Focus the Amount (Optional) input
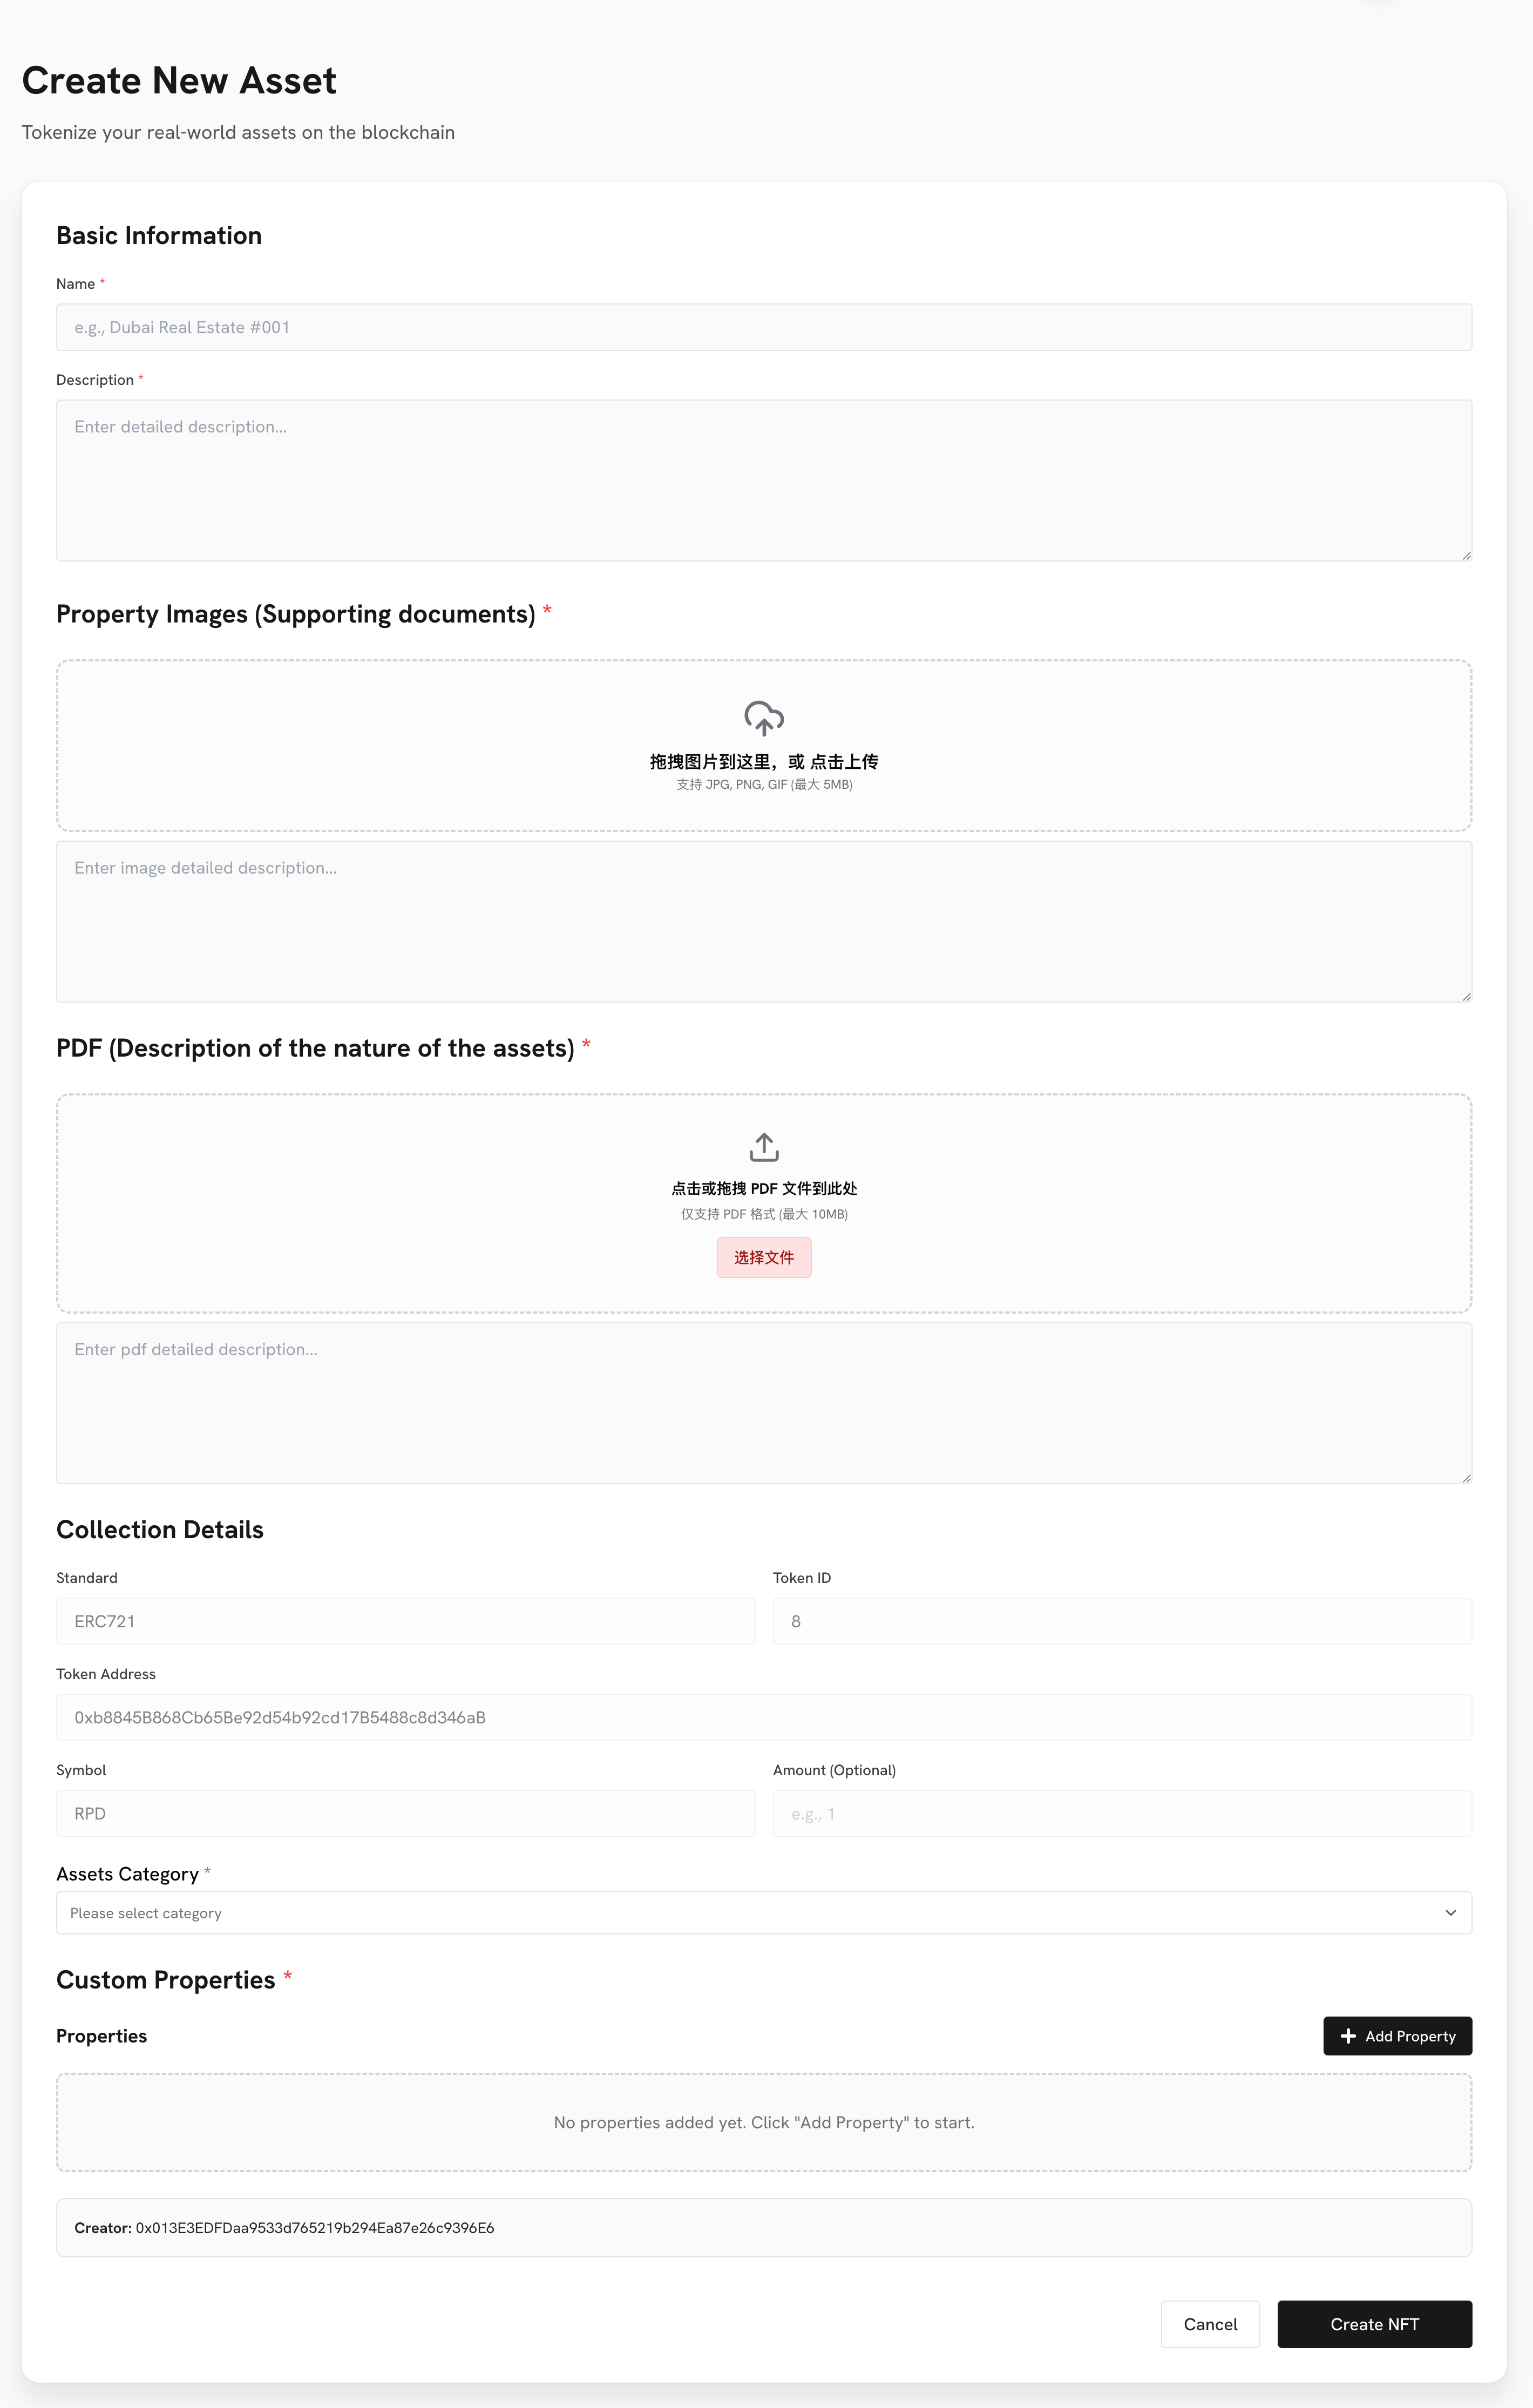Viewport: 1533px width, 2408px height. tap(1122, 1813)
